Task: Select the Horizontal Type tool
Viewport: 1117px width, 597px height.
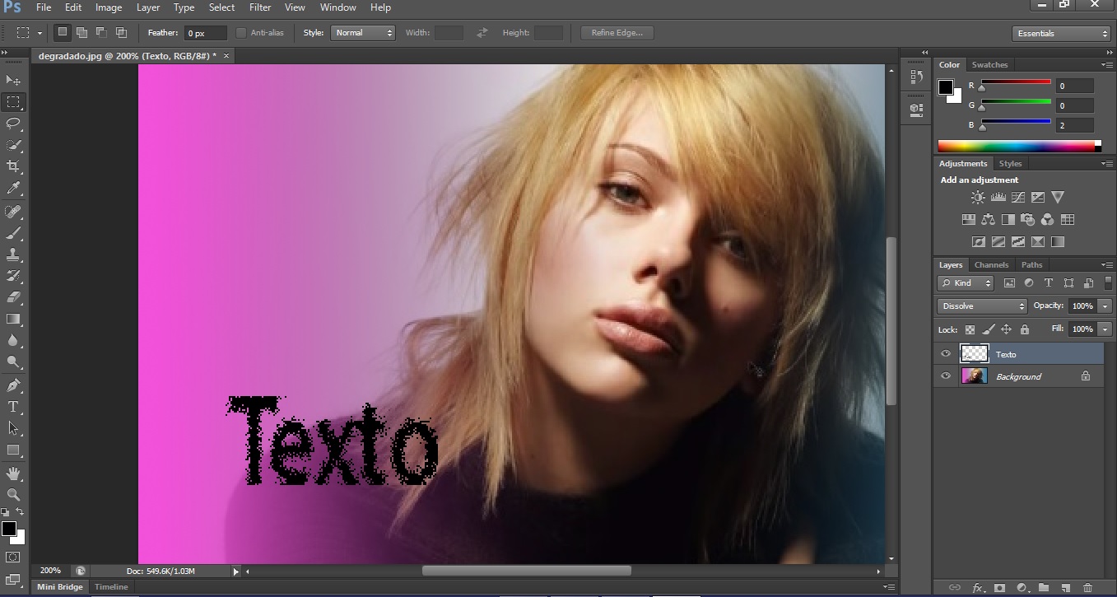Action: click(13, 407)
